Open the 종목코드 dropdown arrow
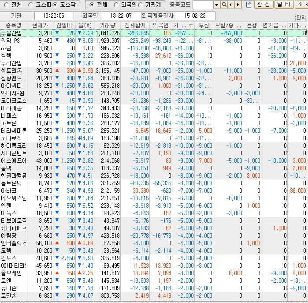This screenshot has height=303, width=308. point(216,5)
